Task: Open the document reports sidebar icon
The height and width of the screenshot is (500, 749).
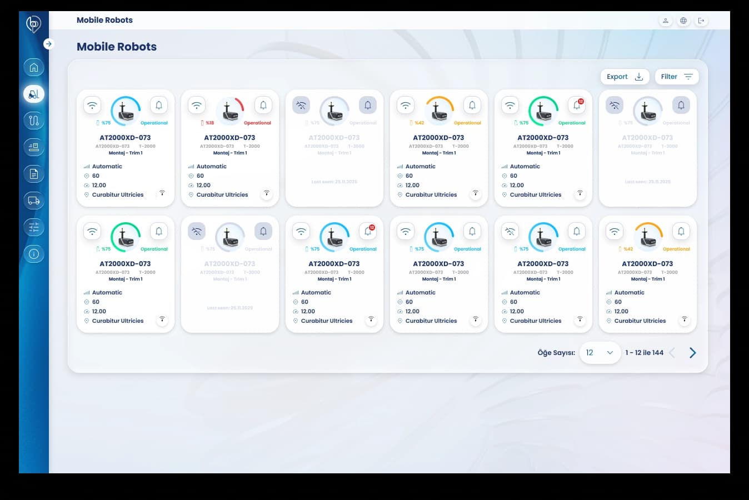Action: 34,174
